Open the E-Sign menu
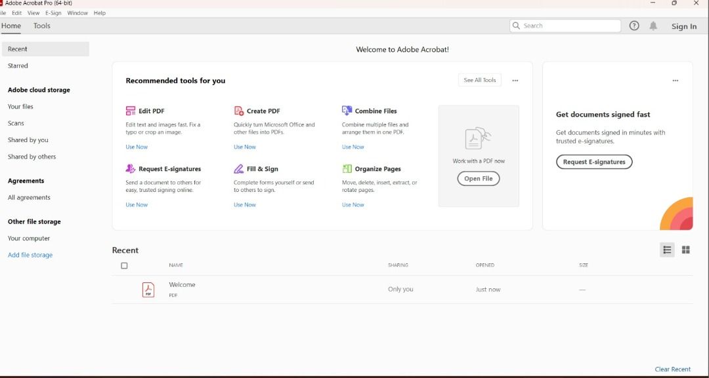 (53, 13)
